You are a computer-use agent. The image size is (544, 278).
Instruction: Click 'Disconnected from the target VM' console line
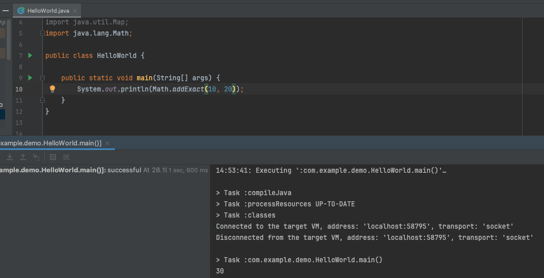pos(375,237)
